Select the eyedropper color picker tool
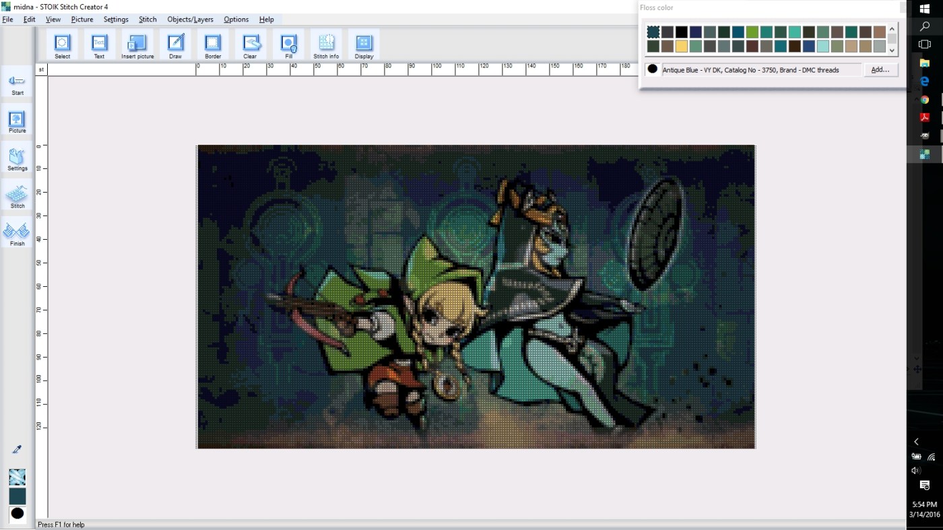The image size is (943, 530). (18, 449)
